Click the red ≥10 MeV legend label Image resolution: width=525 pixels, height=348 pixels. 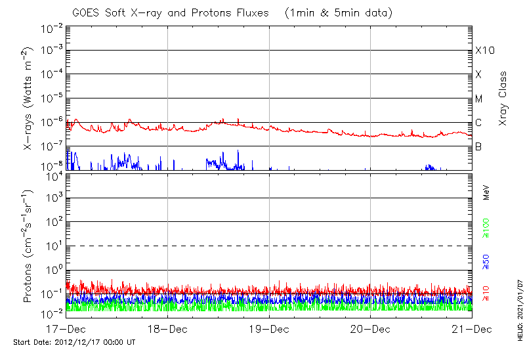pos(486,292)
